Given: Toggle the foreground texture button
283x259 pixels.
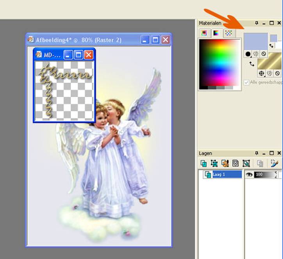Looking at the screenshot, I should pyautogui.click(x=256, y=54).
